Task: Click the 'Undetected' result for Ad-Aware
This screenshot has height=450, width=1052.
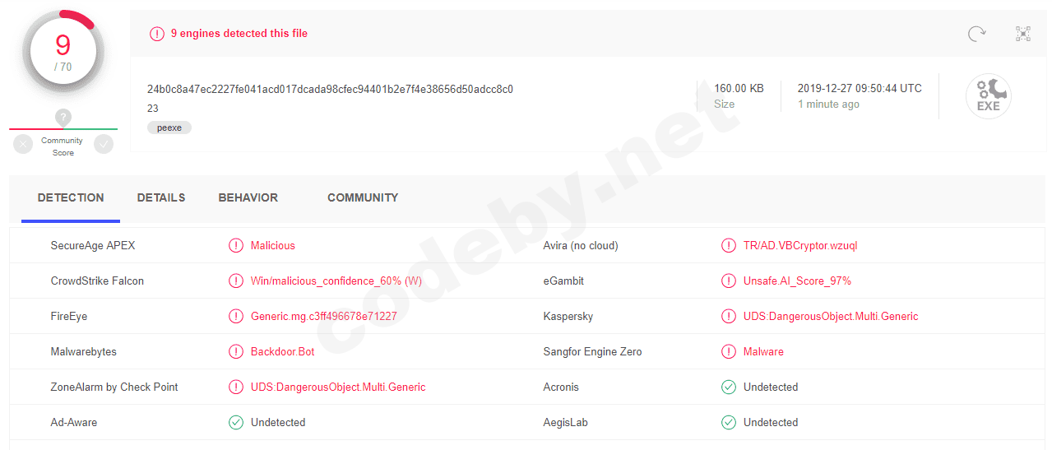Action: 278,422
